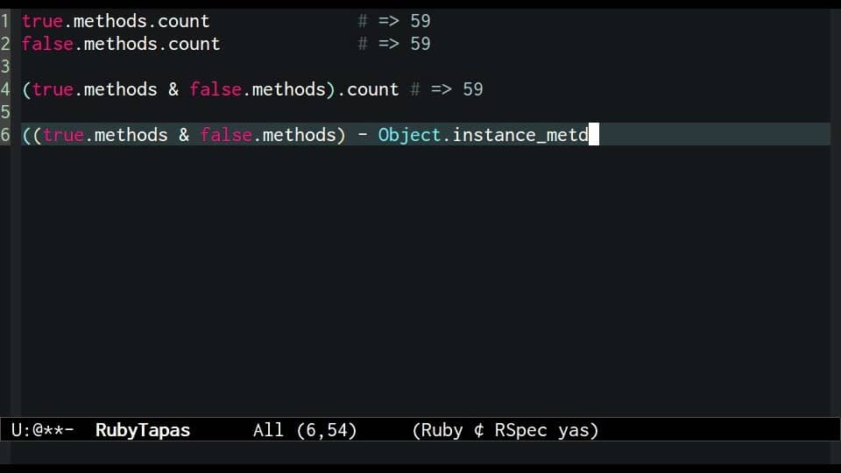Click the Object constant on line 6

pos(410,135)
